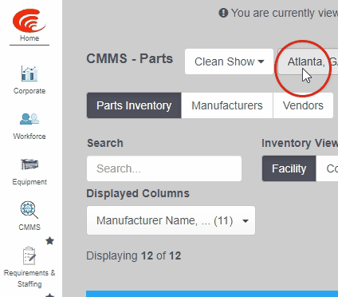Open the CMMS gear magnifier icon
The width and height of the screenshot is (338, 297).
[29, 210]
